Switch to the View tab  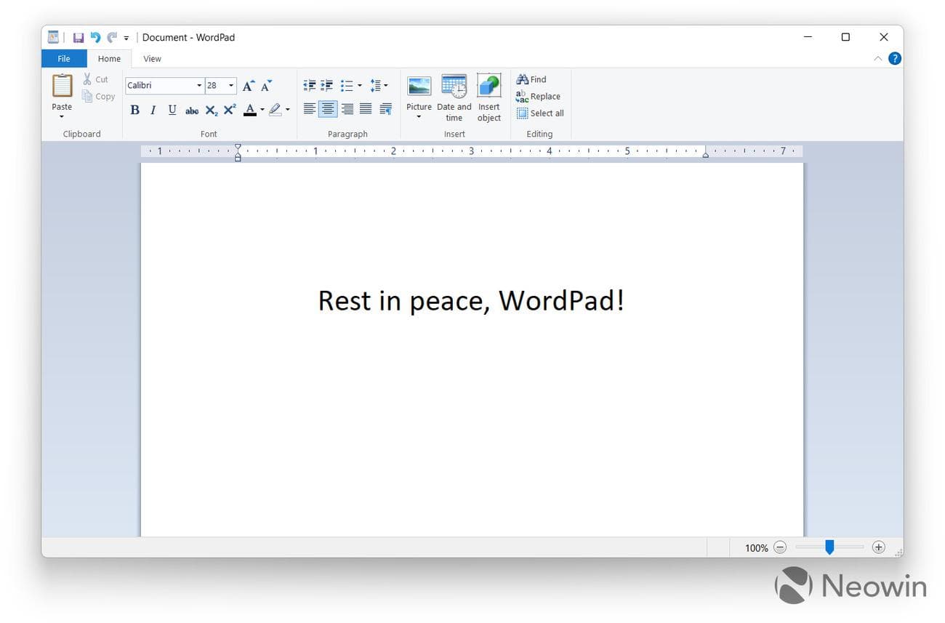152,58
